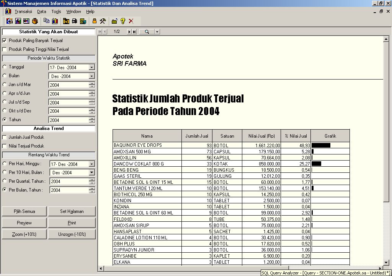This screenshot has height=276, width=392.
Task: Open the Per 10 Hari, Bulan dropdown
Action: 91,173
